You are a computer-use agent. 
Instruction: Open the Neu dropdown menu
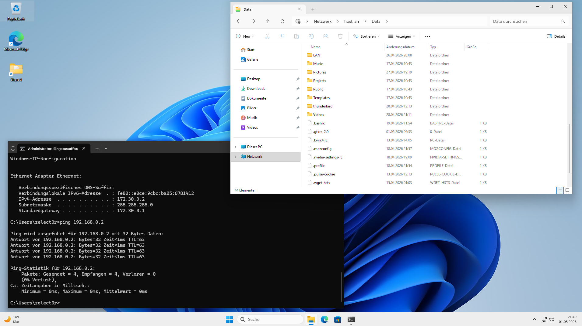coord(245,36)
